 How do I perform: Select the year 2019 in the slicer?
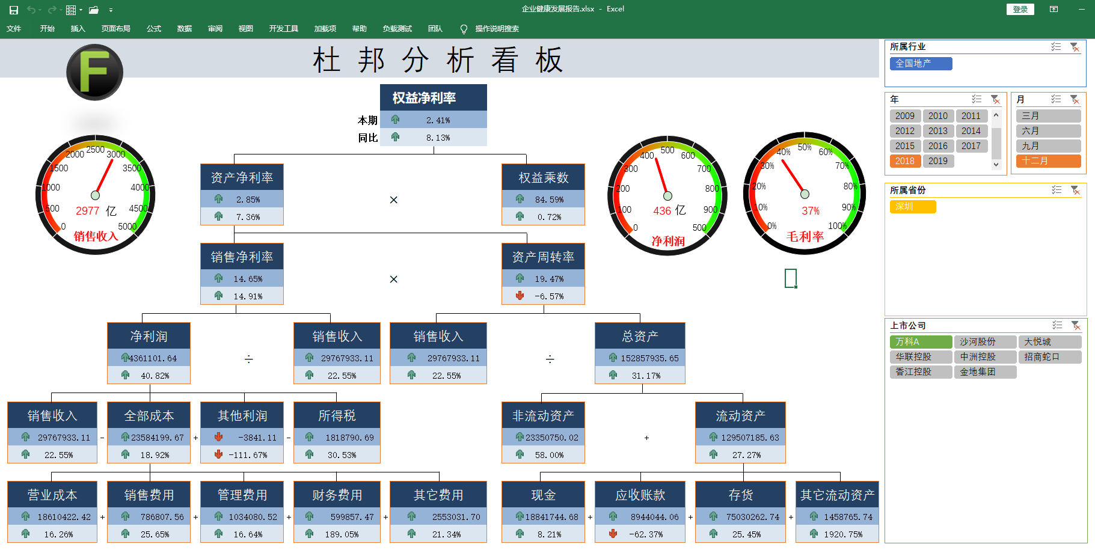[x=938, y=160]
